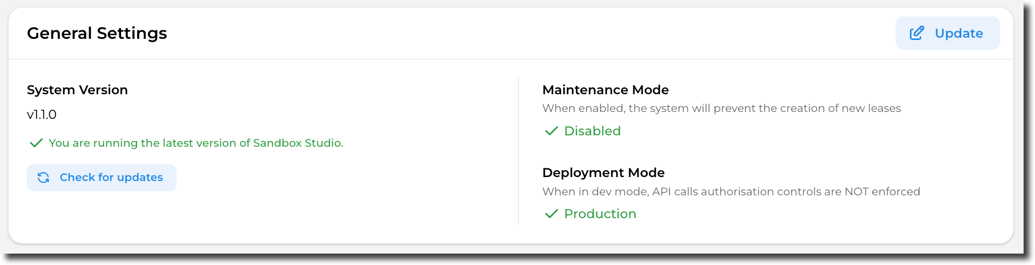
Task: Click the dev mode authorisation description text
Action: click(x=731, y=192)
